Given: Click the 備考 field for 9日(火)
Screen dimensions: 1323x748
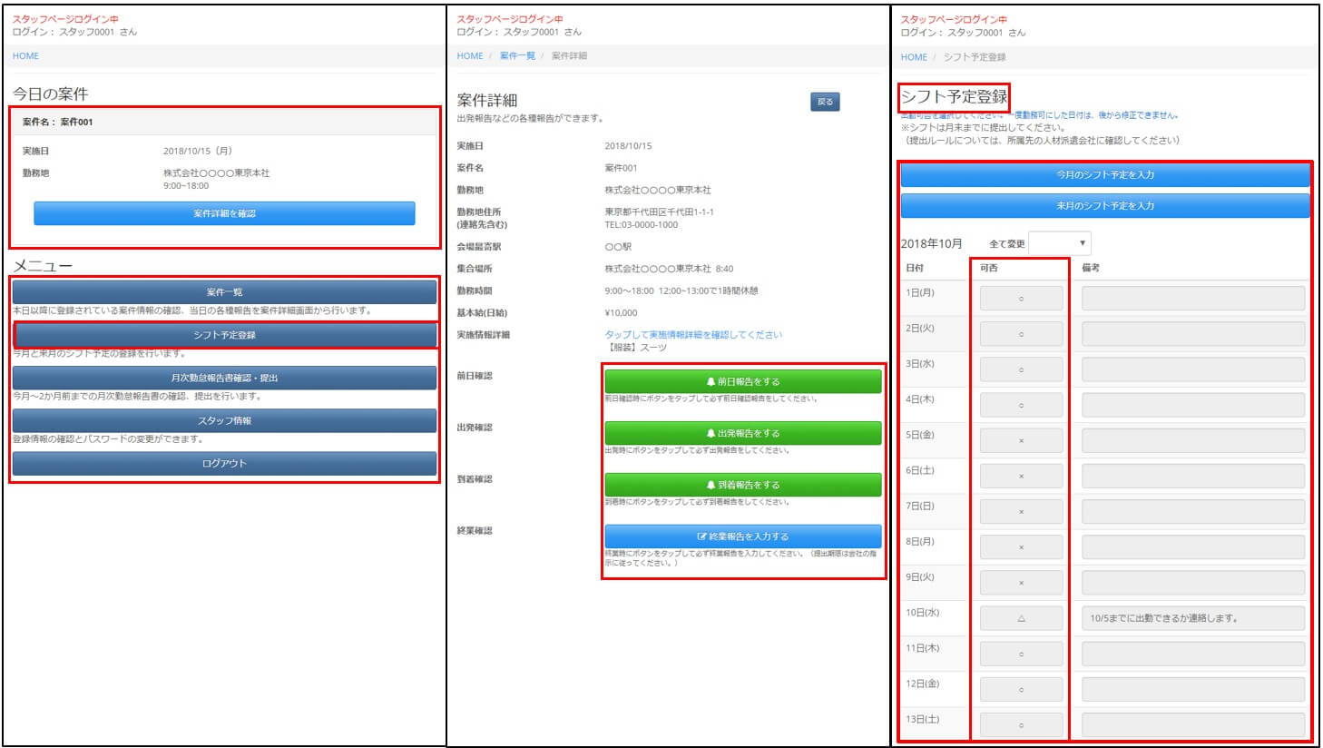Looking at the screenshot, I should click(x=1193, y=583).
